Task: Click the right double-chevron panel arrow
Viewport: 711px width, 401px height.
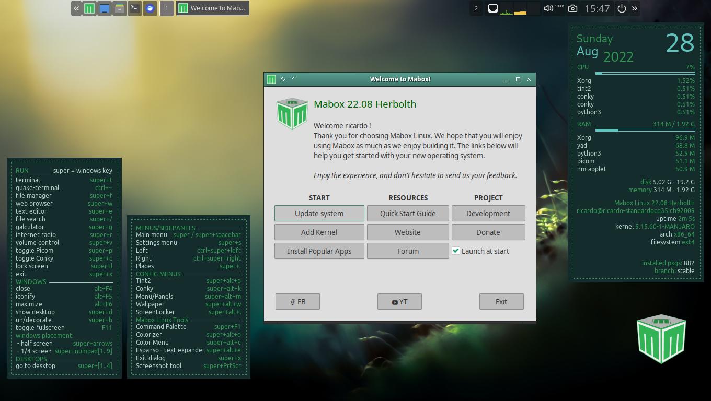Action: [635, 8]
